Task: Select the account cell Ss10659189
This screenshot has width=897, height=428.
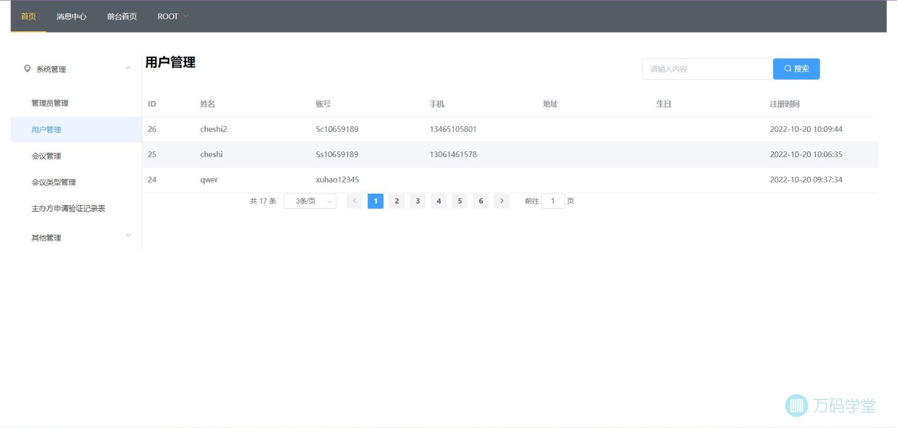Action: (337, 154)
